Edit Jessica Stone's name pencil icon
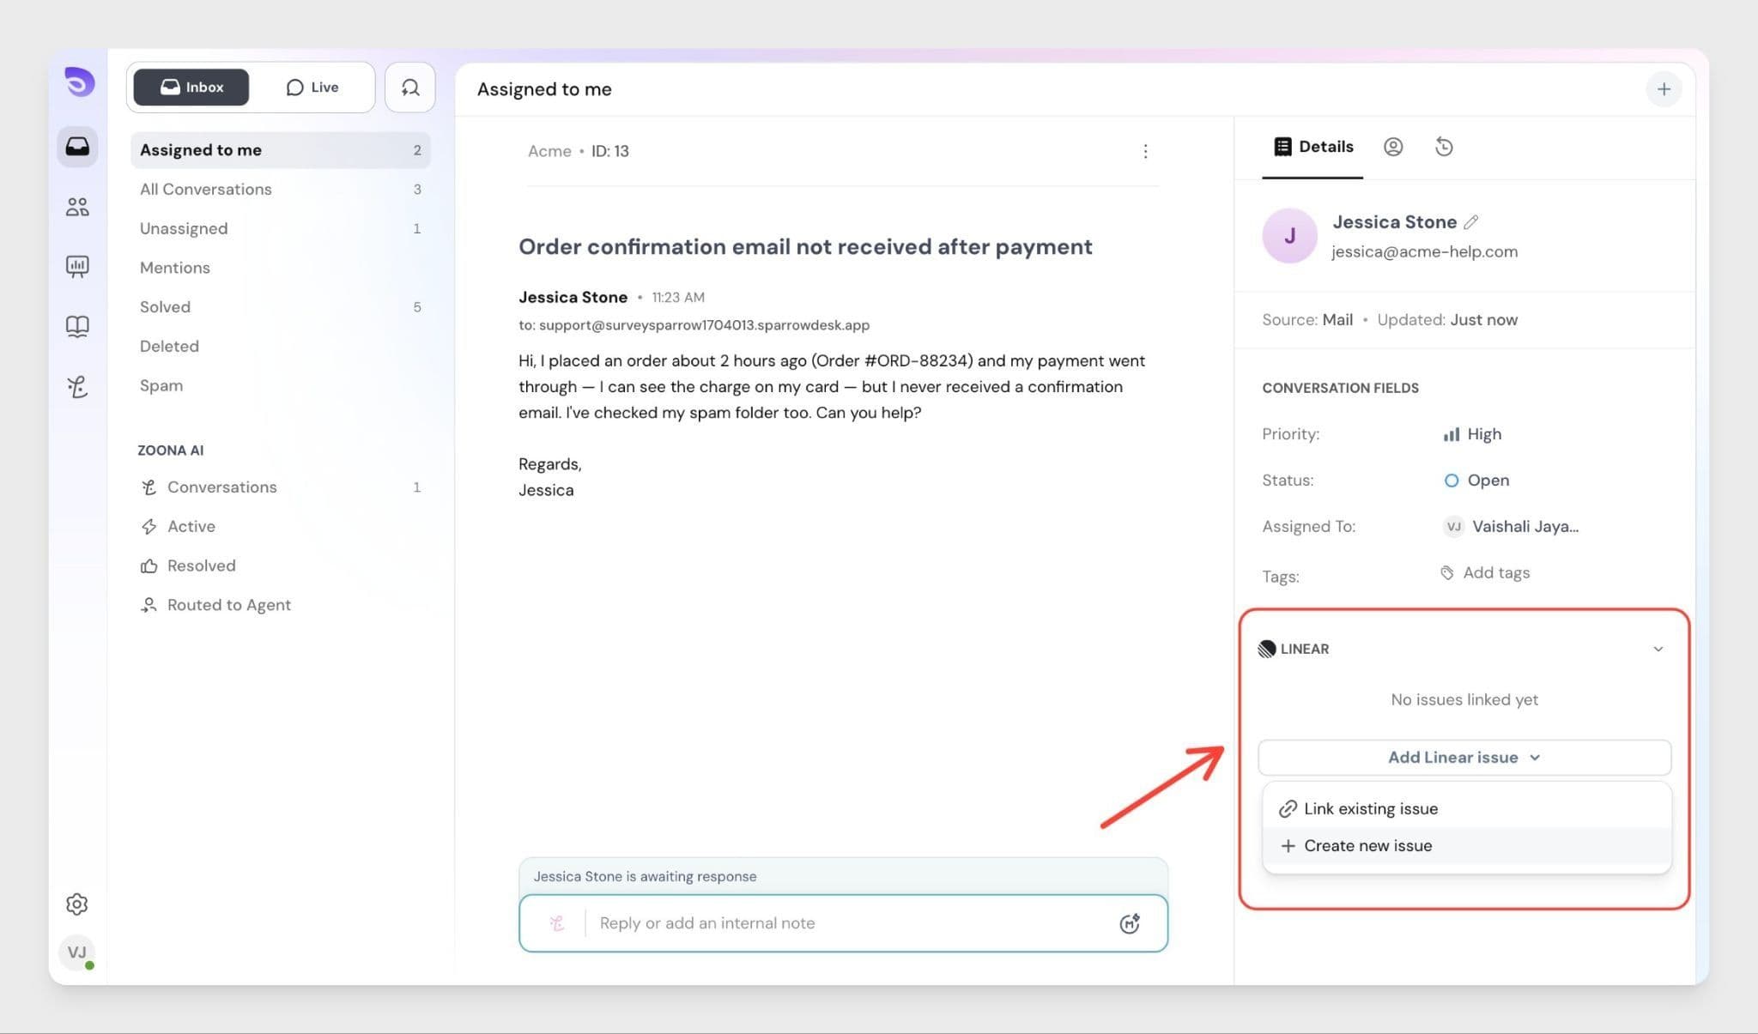The width and height of the screenshot is (1758, 1034). [x=1470, y=222]
